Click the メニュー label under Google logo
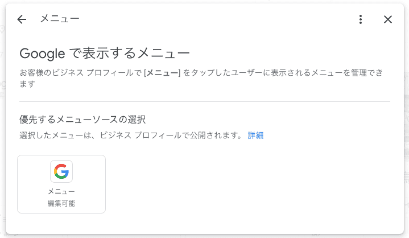409x238 pixels. tap(61, 192)
